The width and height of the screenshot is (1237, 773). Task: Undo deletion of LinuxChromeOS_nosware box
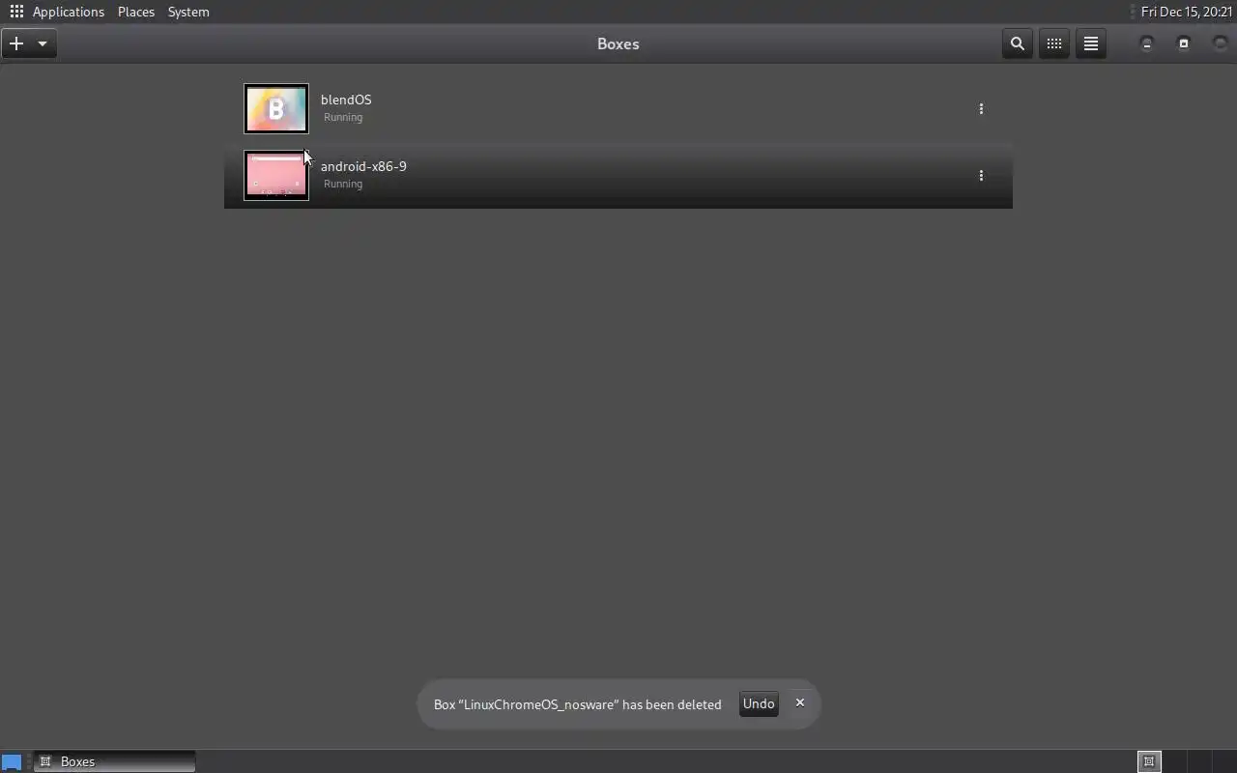759,703
